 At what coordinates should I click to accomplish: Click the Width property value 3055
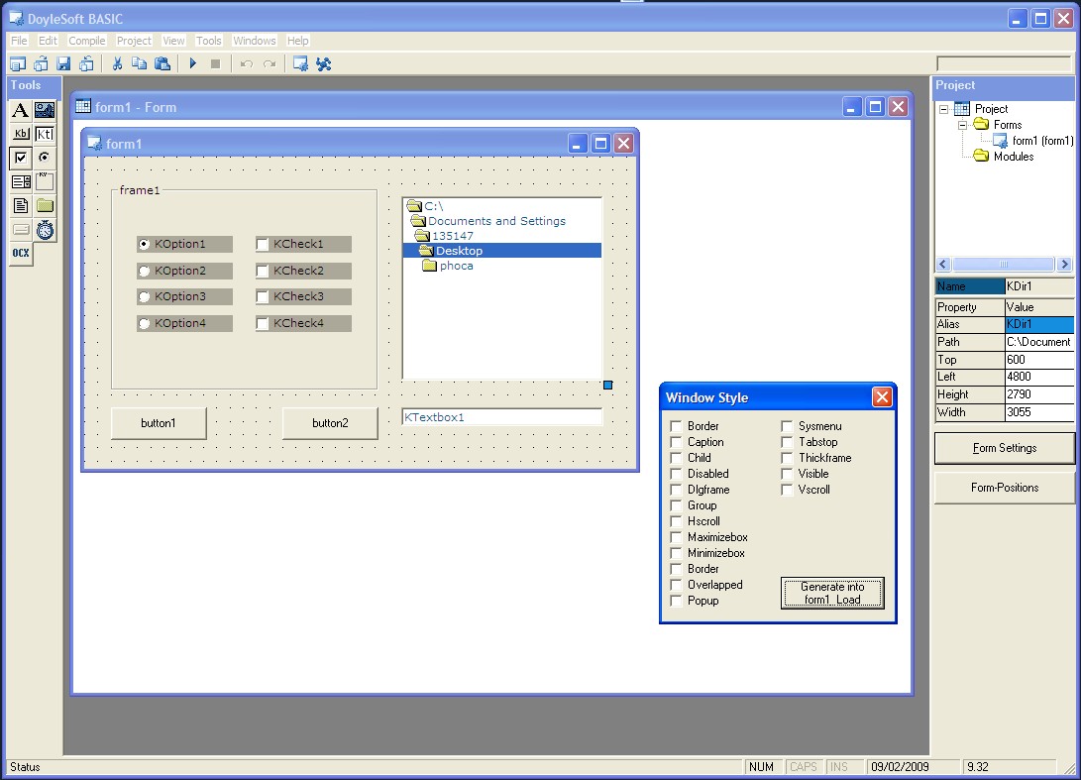pos(1039,412)
